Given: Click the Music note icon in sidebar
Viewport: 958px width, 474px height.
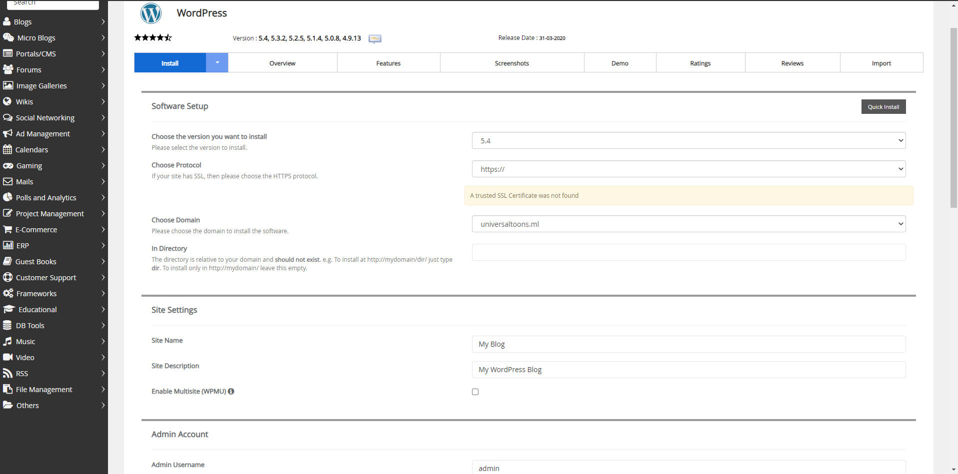Looking at the screenshot, I should tap(7, 342).
